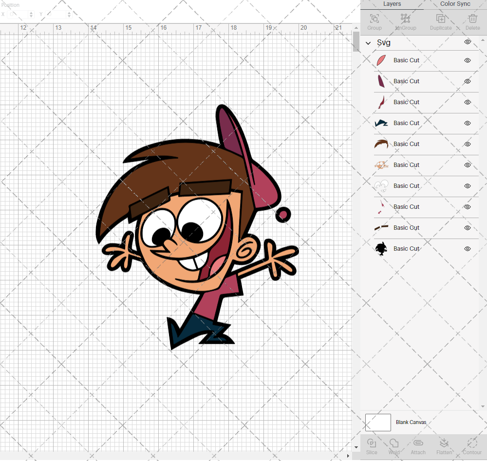
Task: Hide the dark brown eyebrows layer
Action: pyautogui.click(x=468, y=228)
